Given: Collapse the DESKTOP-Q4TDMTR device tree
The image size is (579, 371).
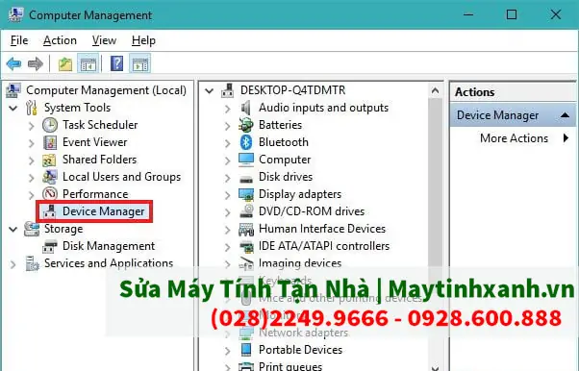Looking at the screenshot, I should (210, 90).
